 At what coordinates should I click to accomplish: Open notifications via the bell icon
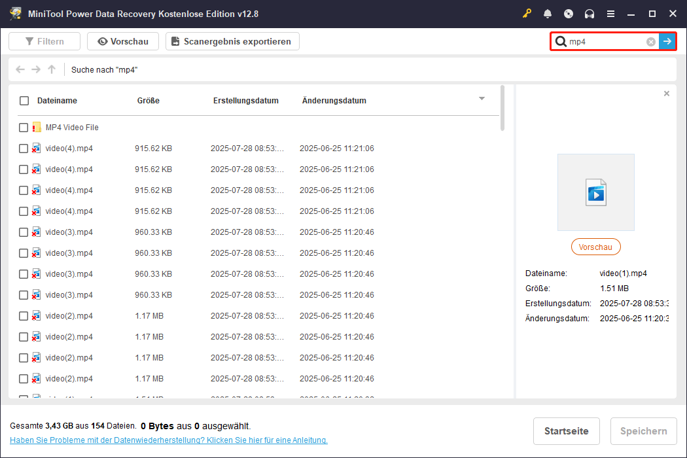(548, 13)
